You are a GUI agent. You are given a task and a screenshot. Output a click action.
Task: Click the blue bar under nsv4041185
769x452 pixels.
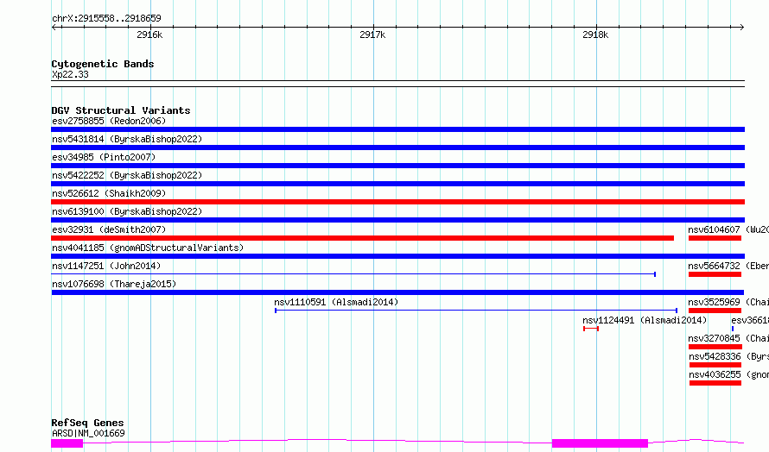(x=397, y=256)
